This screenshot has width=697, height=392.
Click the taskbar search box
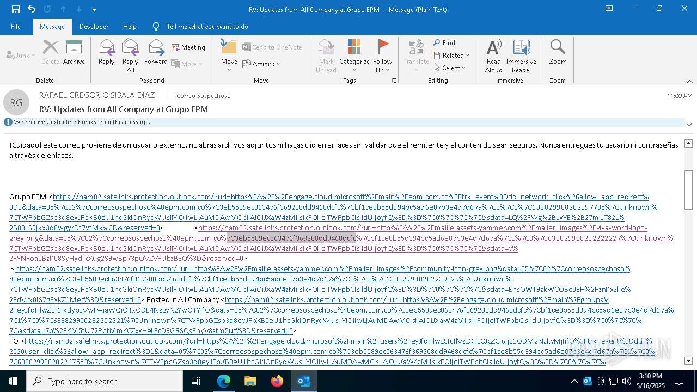coord(105,381)
